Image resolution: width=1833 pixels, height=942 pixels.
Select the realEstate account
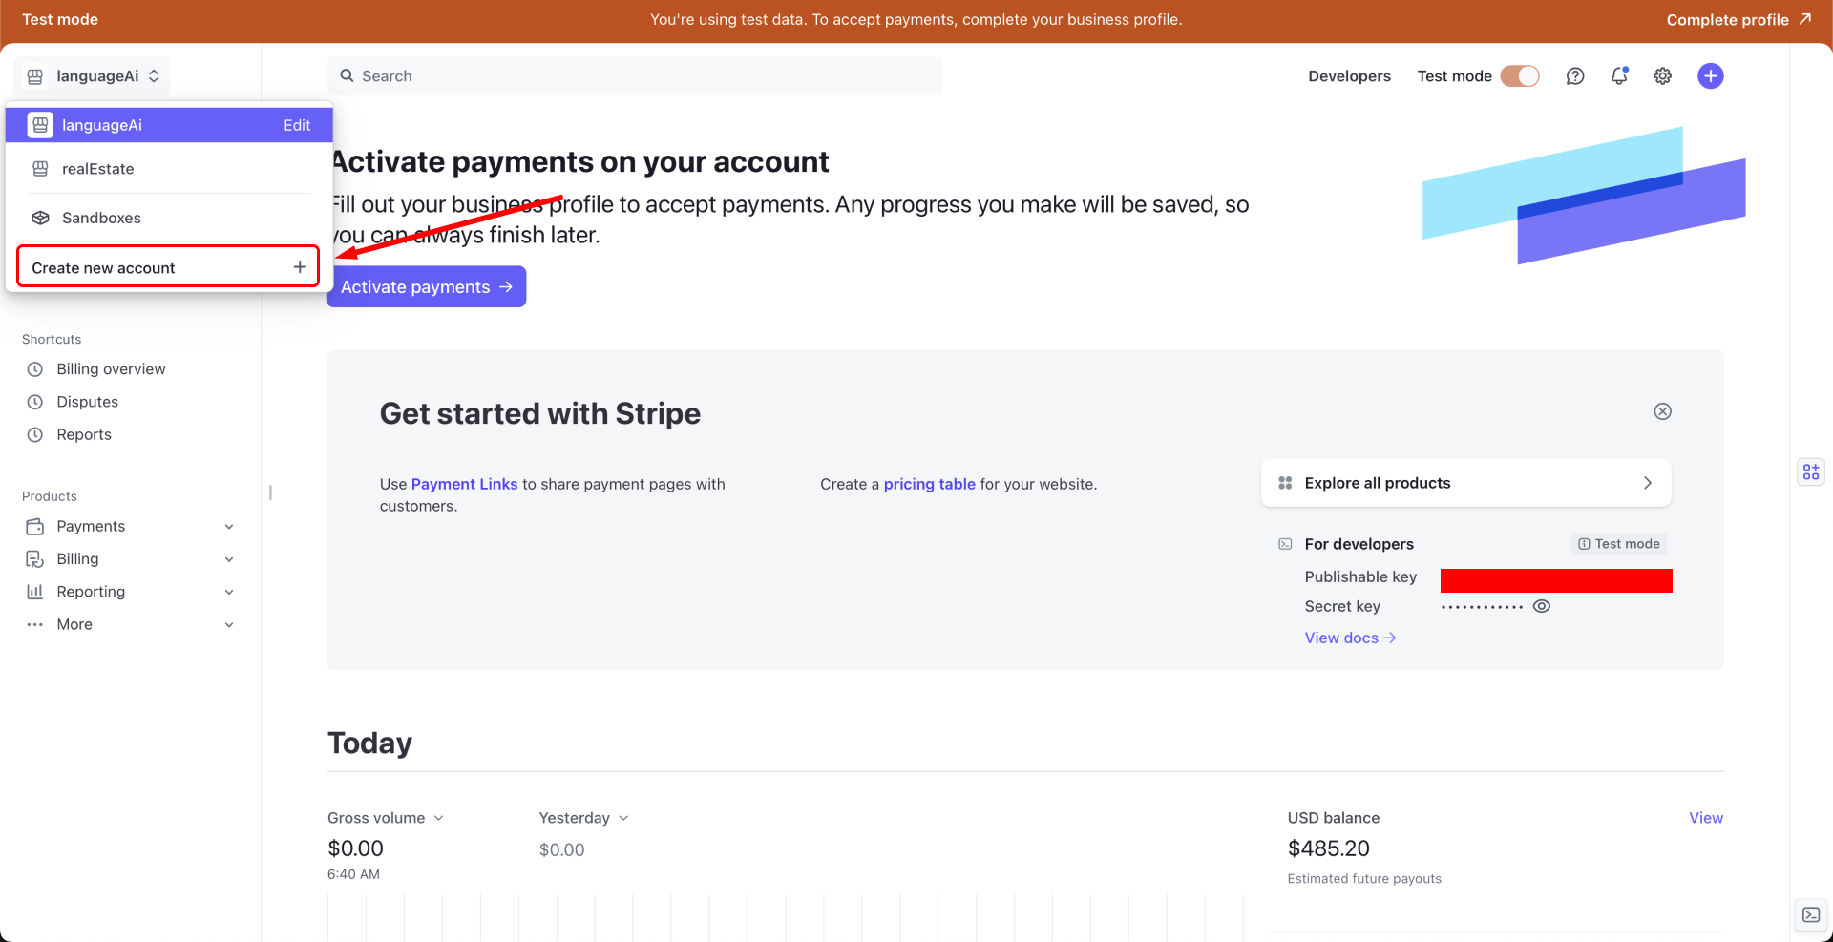[98, 169]
